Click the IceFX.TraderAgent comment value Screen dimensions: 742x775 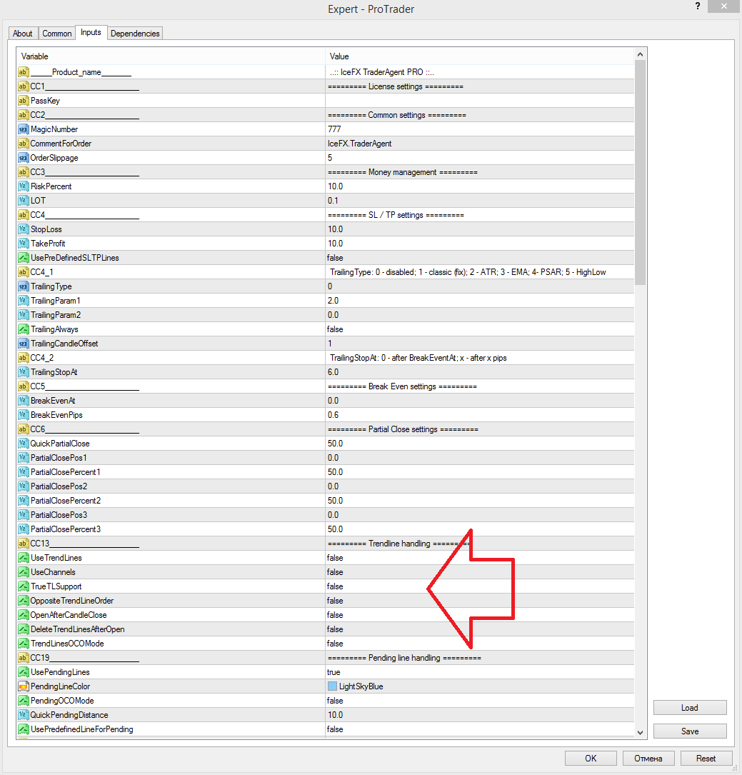pos(360,144)
